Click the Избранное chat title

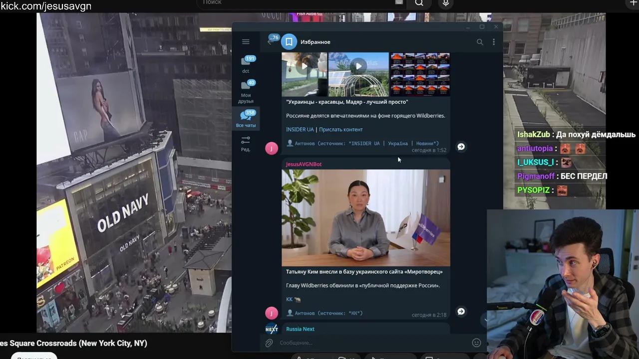coord(316,42)
